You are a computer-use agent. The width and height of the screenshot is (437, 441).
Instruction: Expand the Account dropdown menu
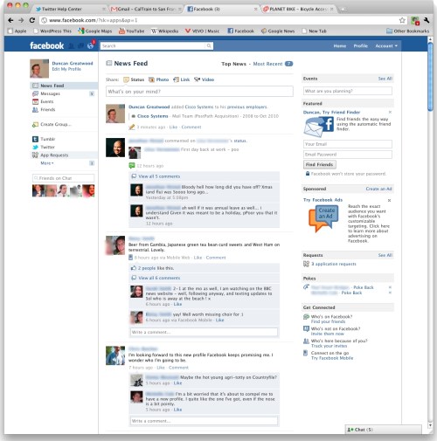click(x=386, y=45)
